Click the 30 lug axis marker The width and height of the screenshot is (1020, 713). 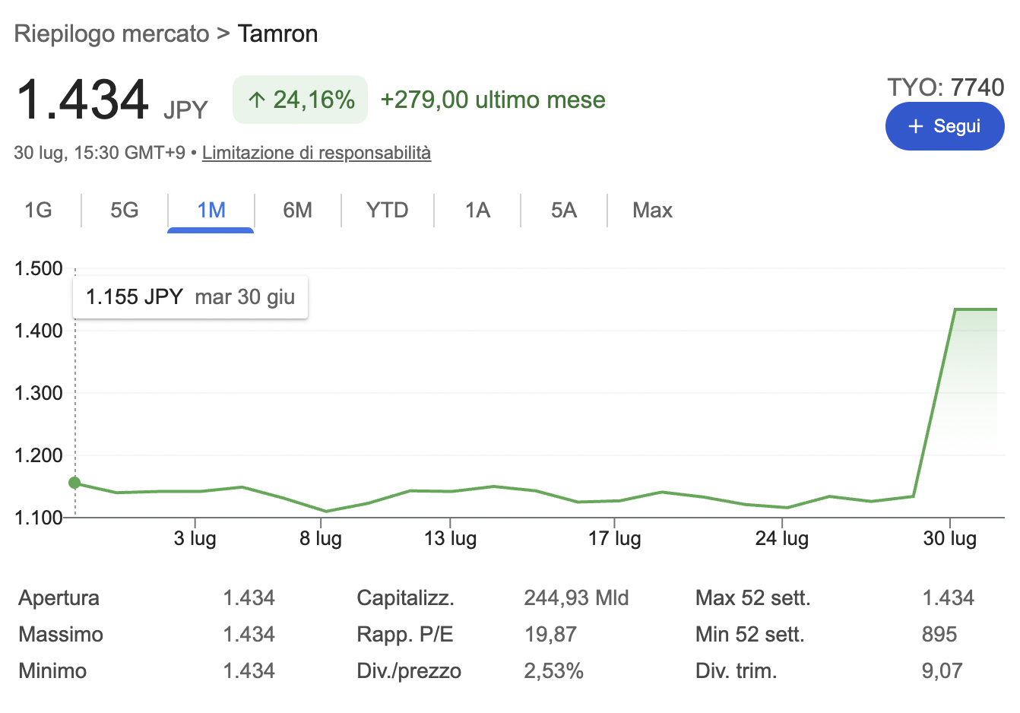click(x=950, y=538)
